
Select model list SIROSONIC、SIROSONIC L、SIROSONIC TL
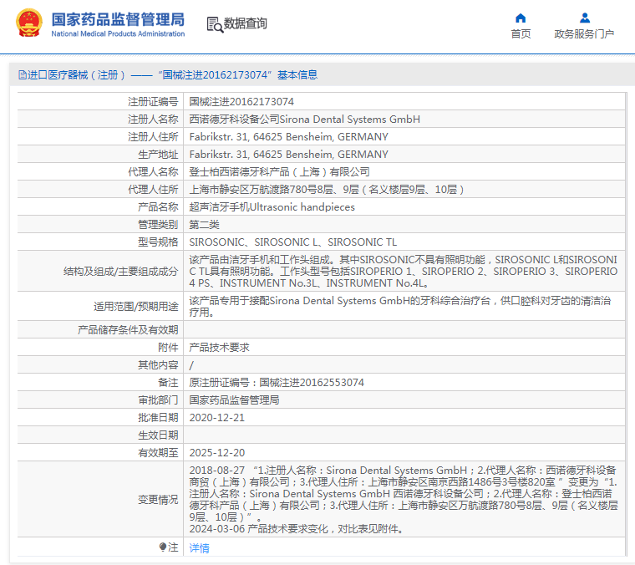292,242
